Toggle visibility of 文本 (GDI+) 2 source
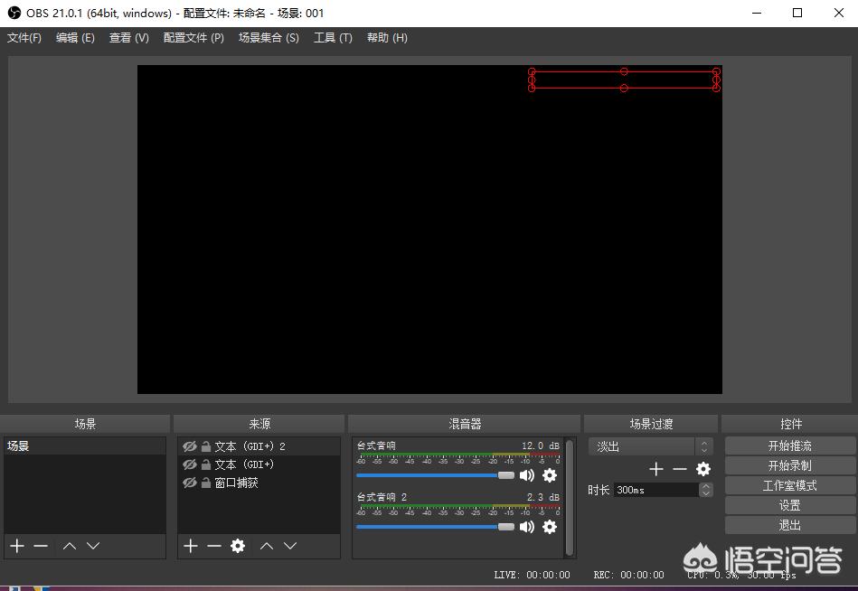Screen dimensions: 858x591 point(189,446)
